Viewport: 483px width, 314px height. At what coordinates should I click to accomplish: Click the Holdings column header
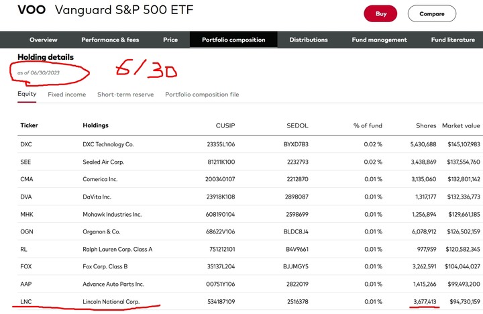(95, 125)
